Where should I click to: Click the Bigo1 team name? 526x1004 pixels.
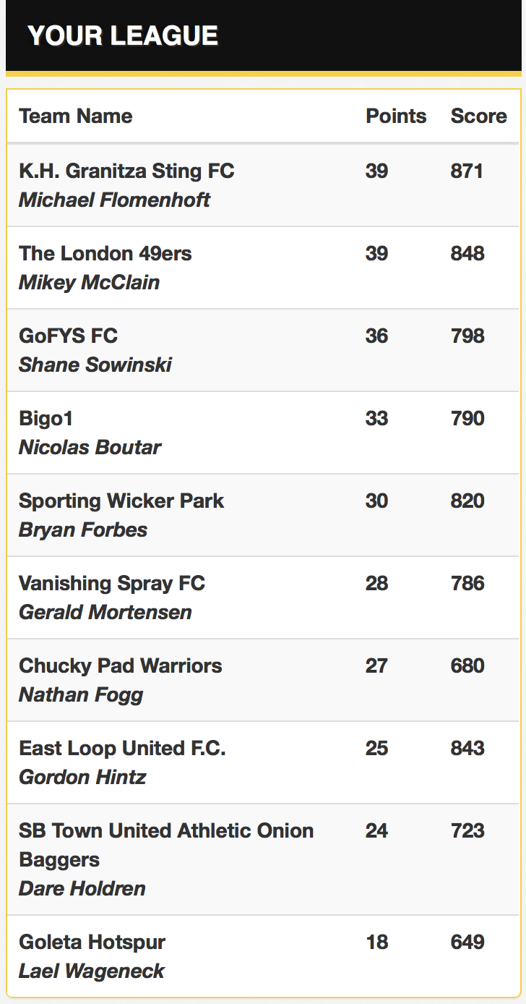46,419
